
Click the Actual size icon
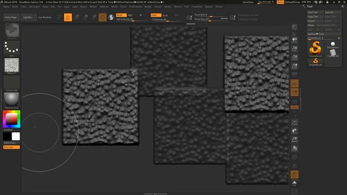pyautogui.click(x=294, y=57)
